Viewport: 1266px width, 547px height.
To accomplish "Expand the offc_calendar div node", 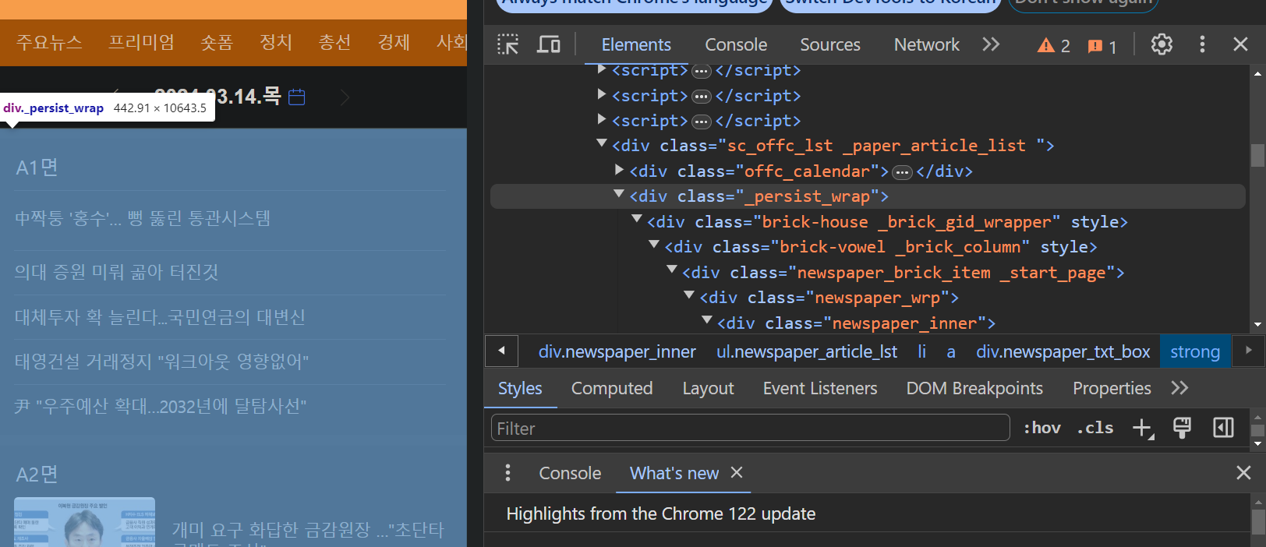I will coord(619,169).
